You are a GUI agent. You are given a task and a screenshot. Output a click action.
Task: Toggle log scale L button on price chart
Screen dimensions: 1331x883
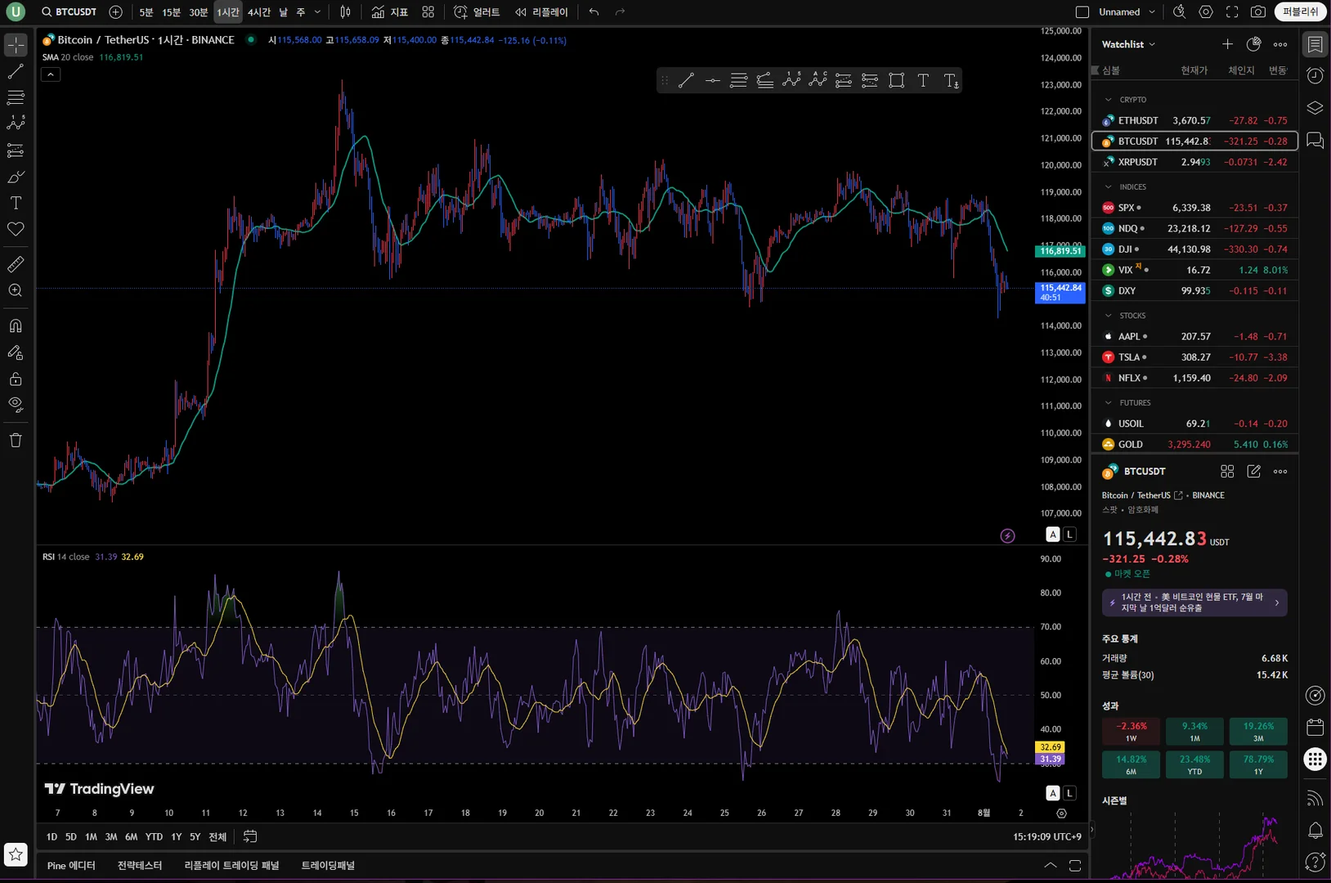click(1069, 534)
